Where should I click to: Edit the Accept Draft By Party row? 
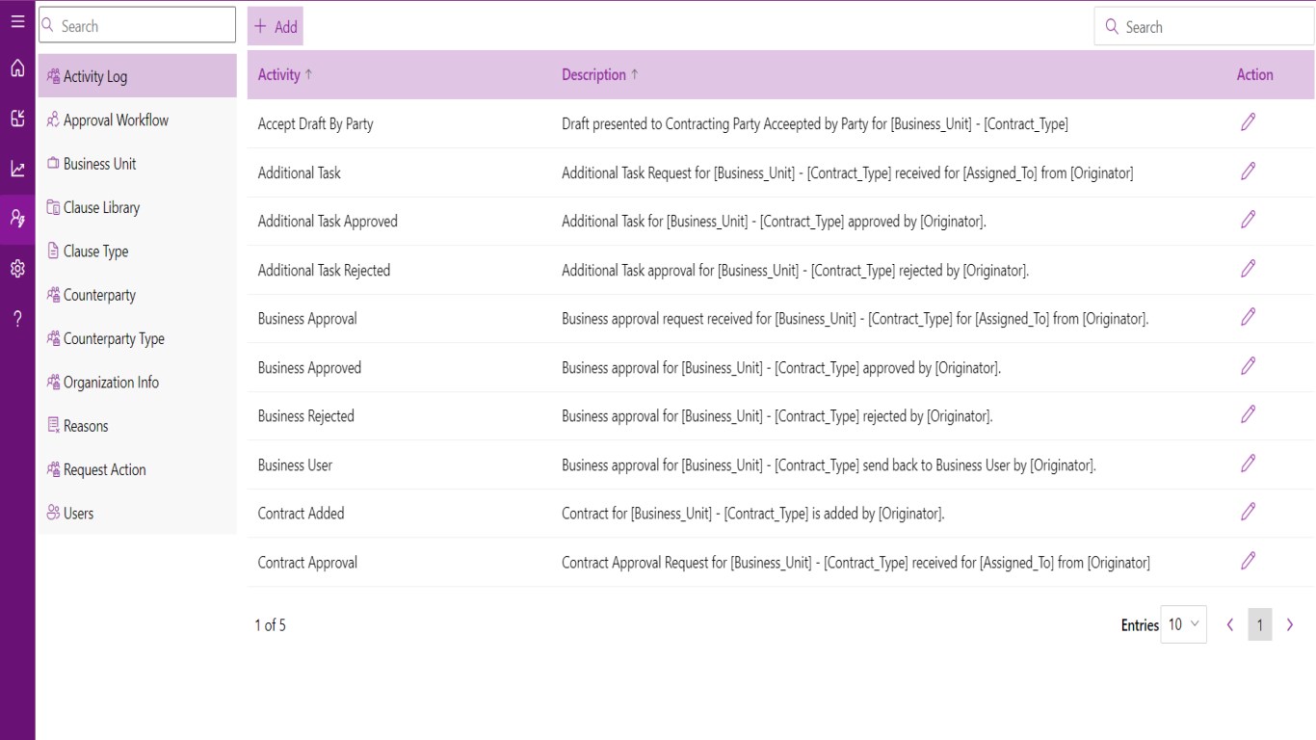[1248, 122]
